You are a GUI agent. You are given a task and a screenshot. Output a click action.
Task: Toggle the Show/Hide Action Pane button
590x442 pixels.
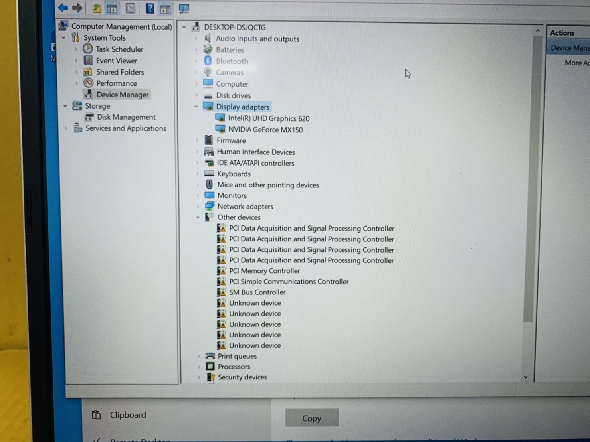pyautogui.click(x=165, y=9)
